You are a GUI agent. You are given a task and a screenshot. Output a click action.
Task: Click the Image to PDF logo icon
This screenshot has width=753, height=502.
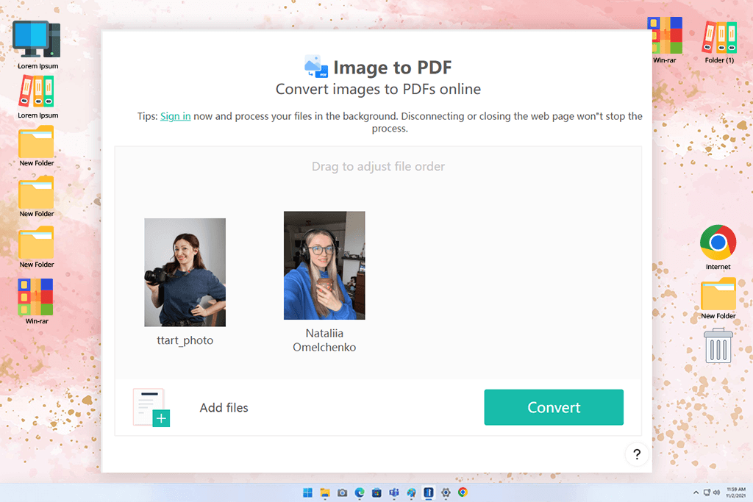pos(316,66)
